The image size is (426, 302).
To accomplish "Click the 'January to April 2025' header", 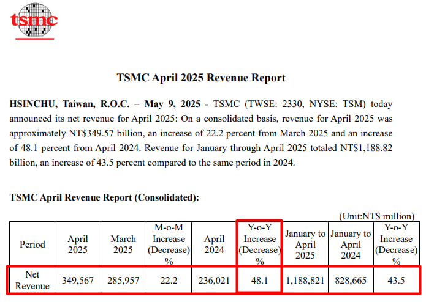I will pos(305,245).
